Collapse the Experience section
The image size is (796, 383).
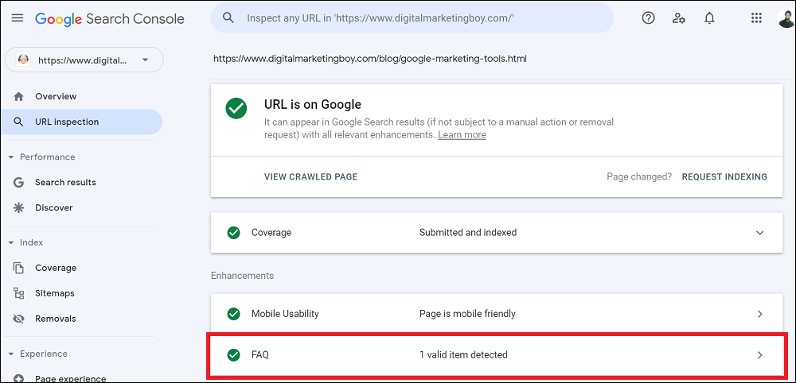click(11, 354)
